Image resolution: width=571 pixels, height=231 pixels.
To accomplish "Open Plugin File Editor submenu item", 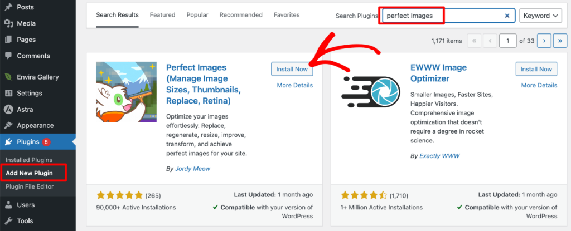I will click(30, 186).
